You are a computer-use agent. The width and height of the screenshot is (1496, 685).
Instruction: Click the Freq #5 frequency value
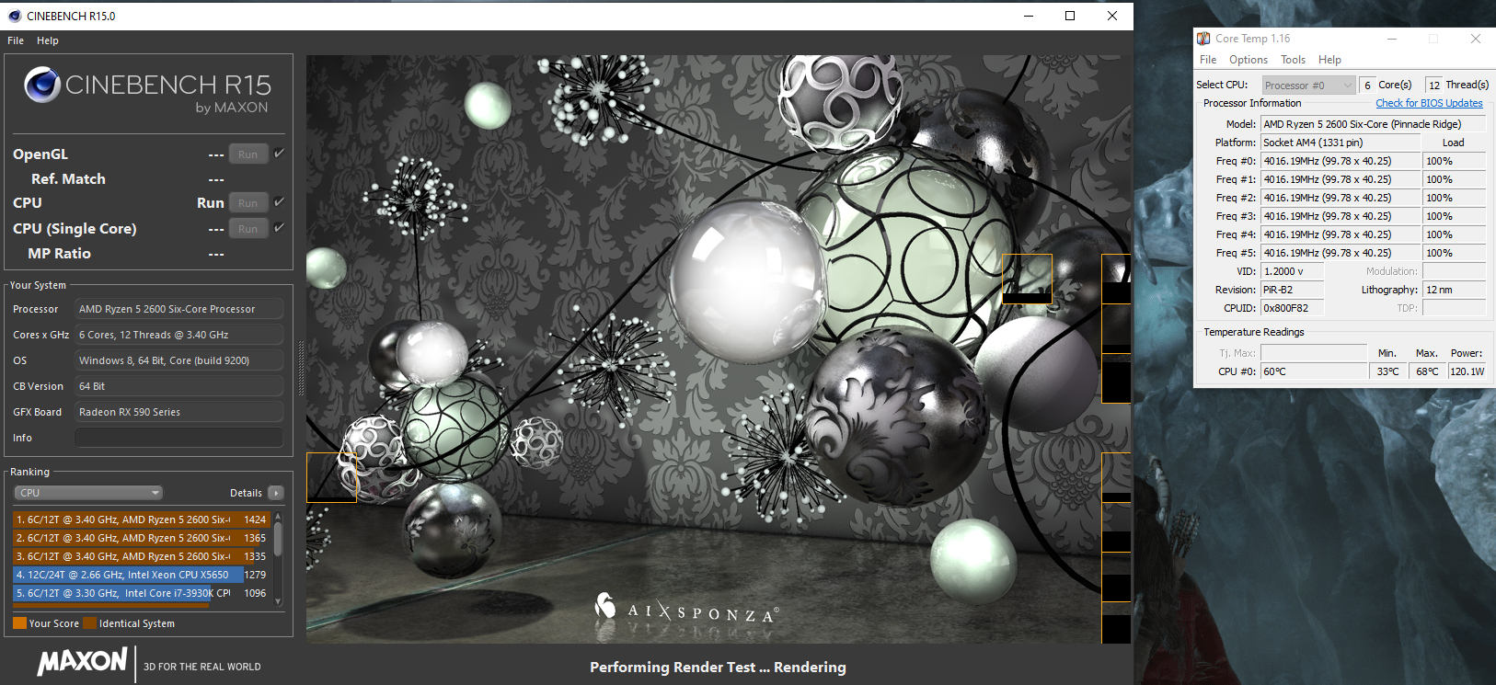click(1341, 253)
